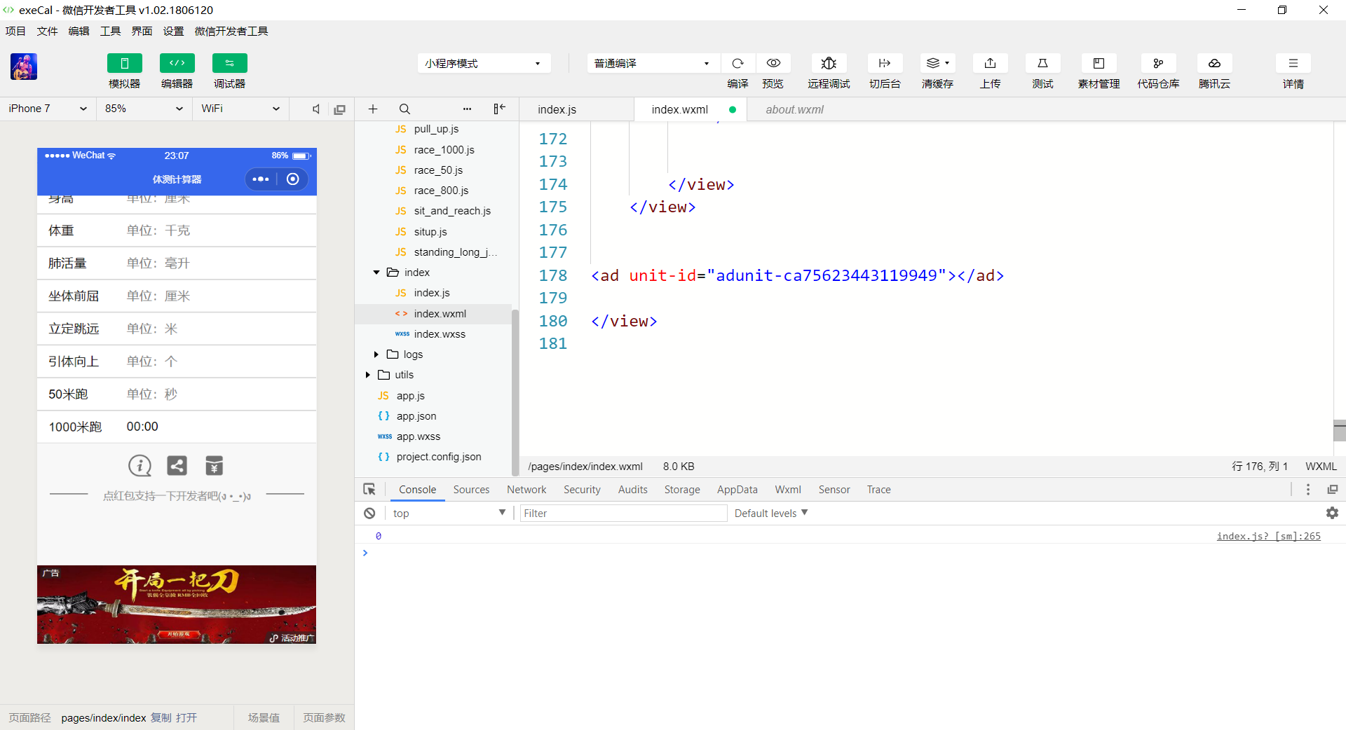Open the remote debug bug icon
Image resolution: width=1346 pixels, height=730 pixels.
[829, 63]
